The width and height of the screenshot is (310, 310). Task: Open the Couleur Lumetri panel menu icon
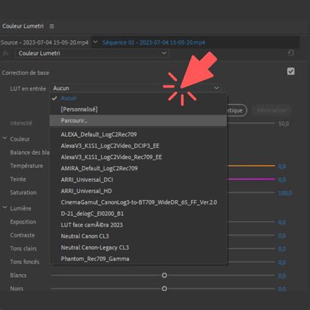pos(52,26)
